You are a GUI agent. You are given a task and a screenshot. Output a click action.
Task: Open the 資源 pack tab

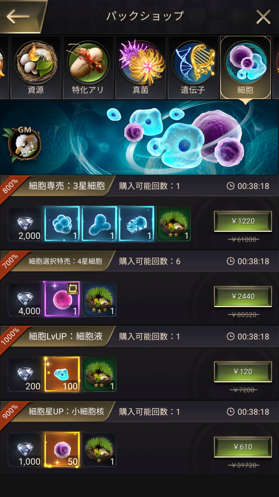36,68
